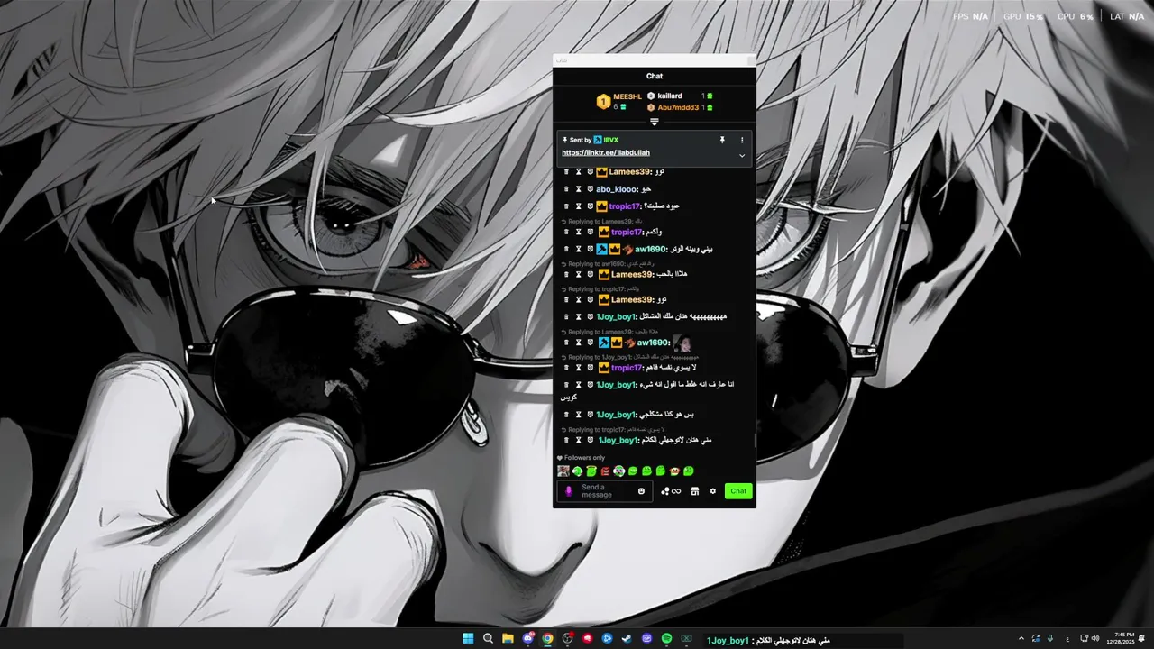1154x649 pixels.
Task: Open Spotify from the taskbar
Action: [666, 639]
